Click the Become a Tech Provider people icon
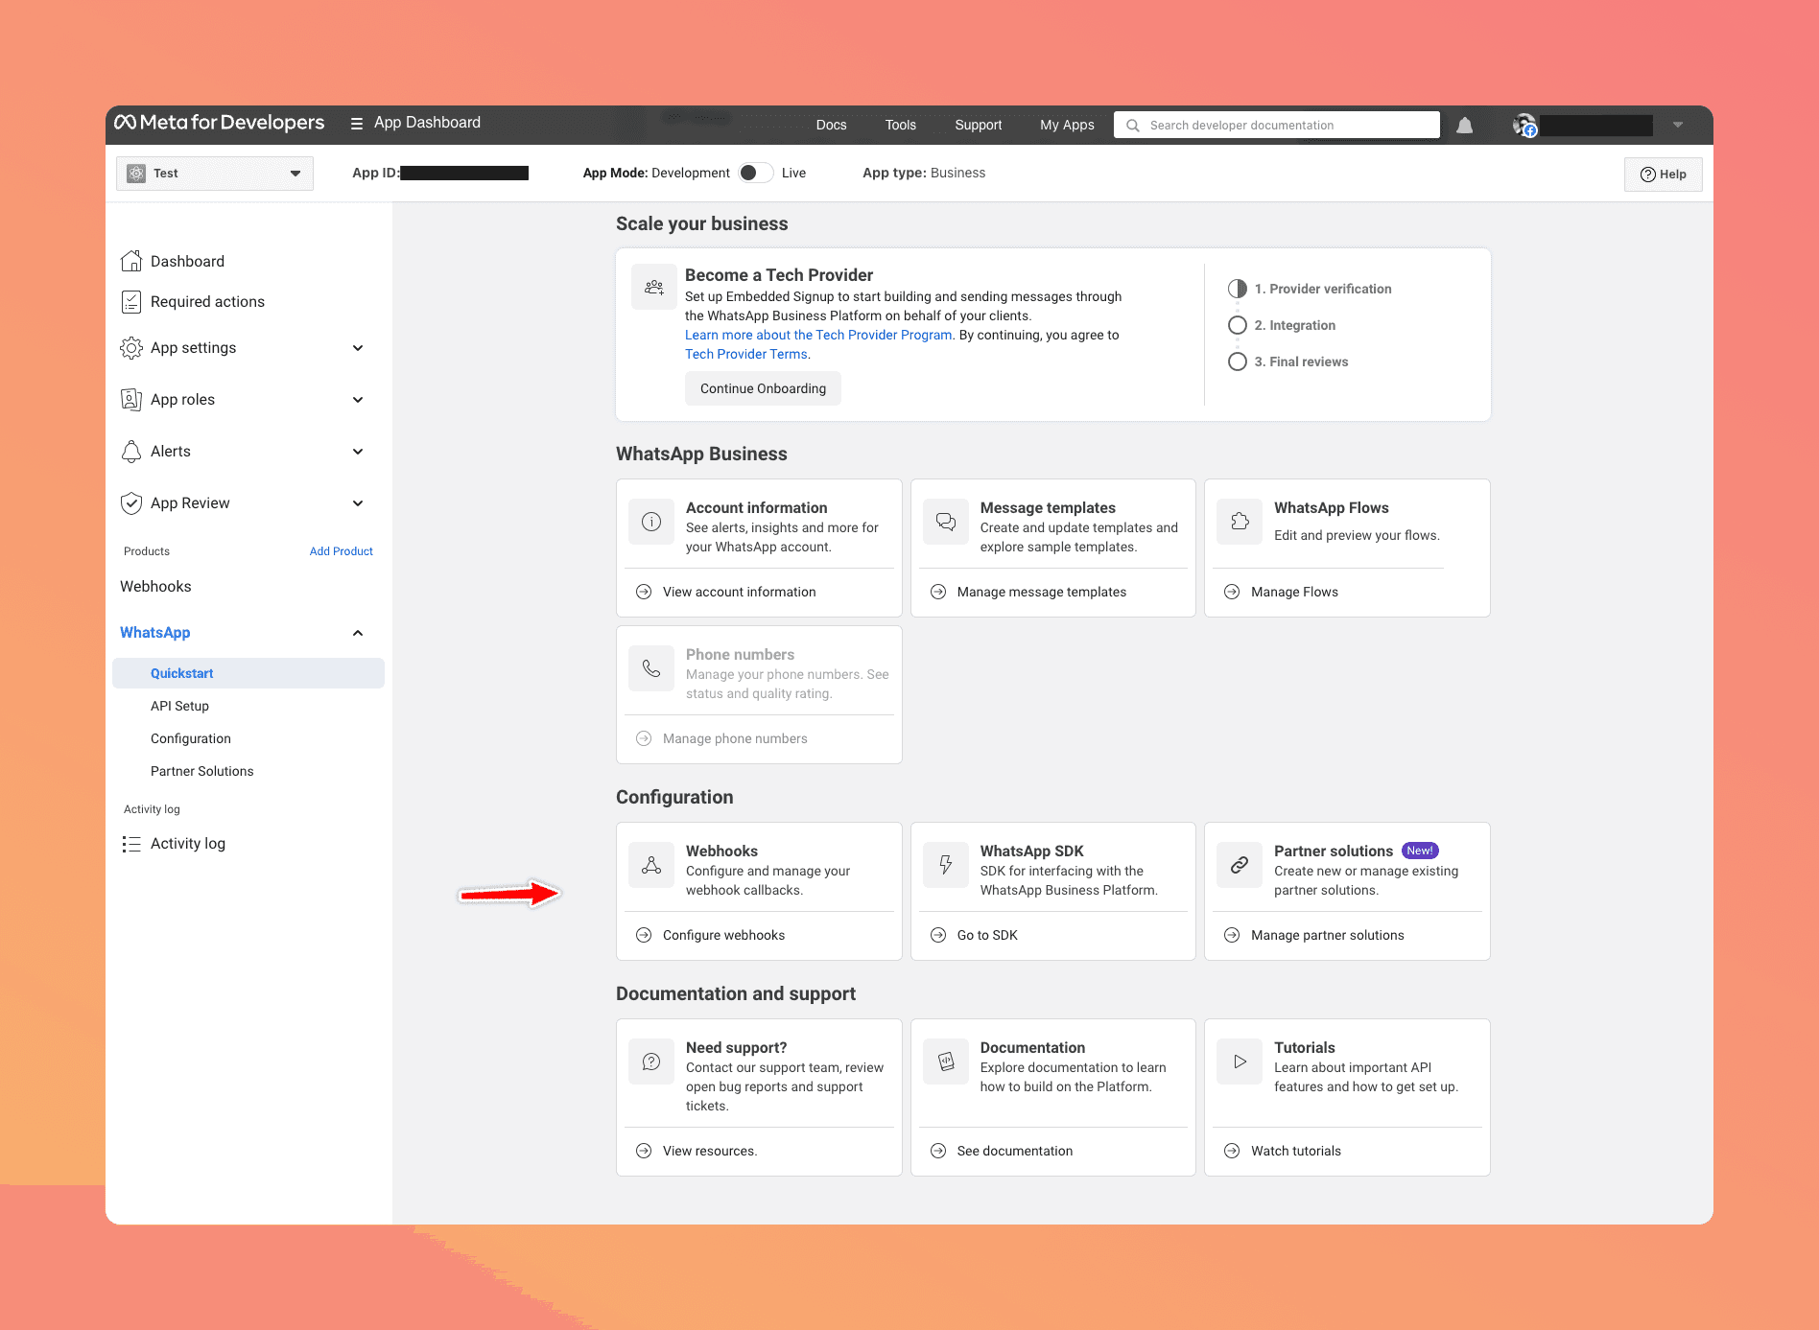This screenshot has height=1330, width=1819. [654, 287]
